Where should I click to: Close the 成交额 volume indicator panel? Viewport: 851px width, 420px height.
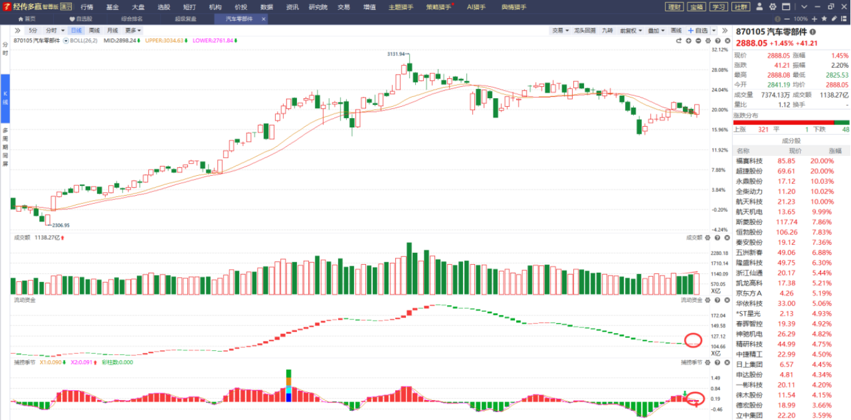tap(726, 237)
